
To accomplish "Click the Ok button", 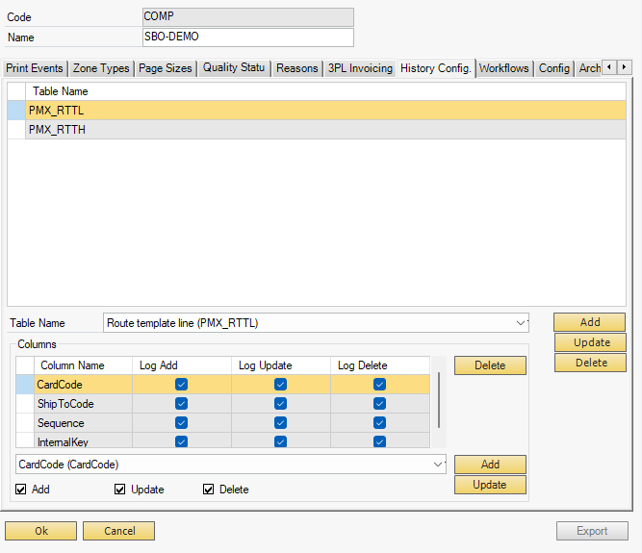I will click(x=40, y=531).
